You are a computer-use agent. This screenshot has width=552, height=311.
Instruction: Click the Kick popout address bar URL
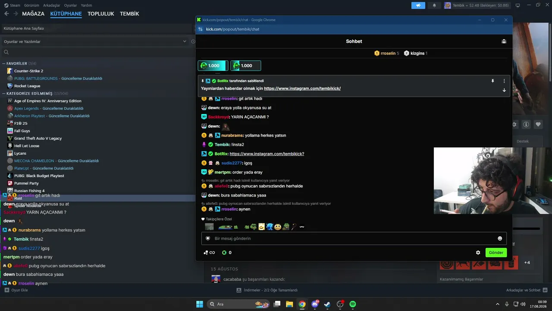(x=232, y=29)
